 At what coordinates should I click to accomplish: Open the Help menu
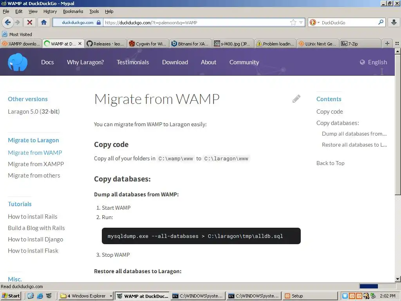pyautogui.click(x=109, y=11)
